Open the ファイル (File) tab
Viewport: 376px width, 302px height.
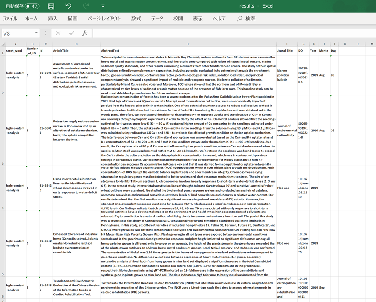[x=10, y=19]
